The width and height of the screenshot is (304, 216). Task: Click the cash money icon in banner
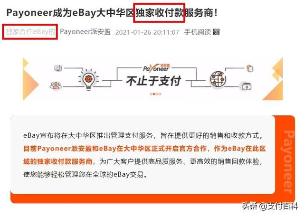pyautogui.click(x=247, y=86)
